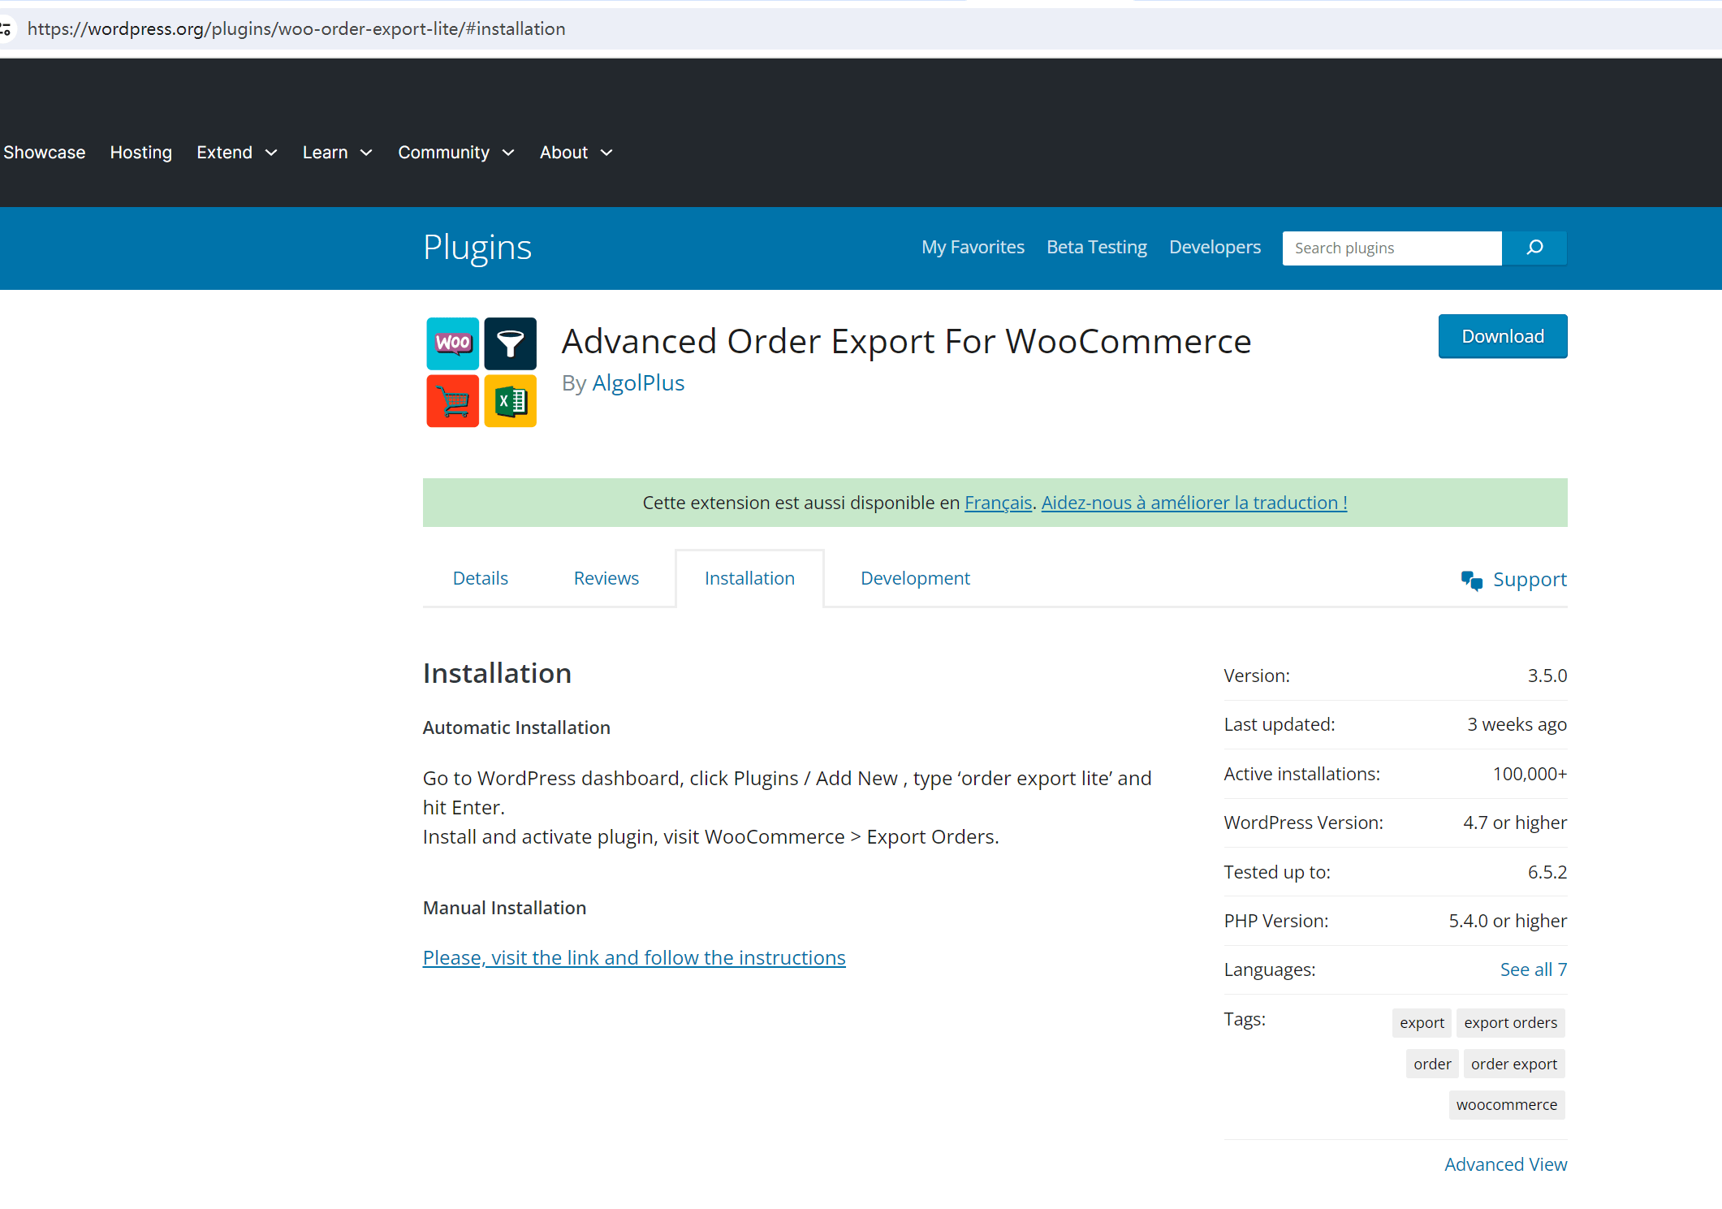Image resolution: width=1722 pixels, height=1209 pixels.
Task: Go to My Favorites
Action: 973,247
